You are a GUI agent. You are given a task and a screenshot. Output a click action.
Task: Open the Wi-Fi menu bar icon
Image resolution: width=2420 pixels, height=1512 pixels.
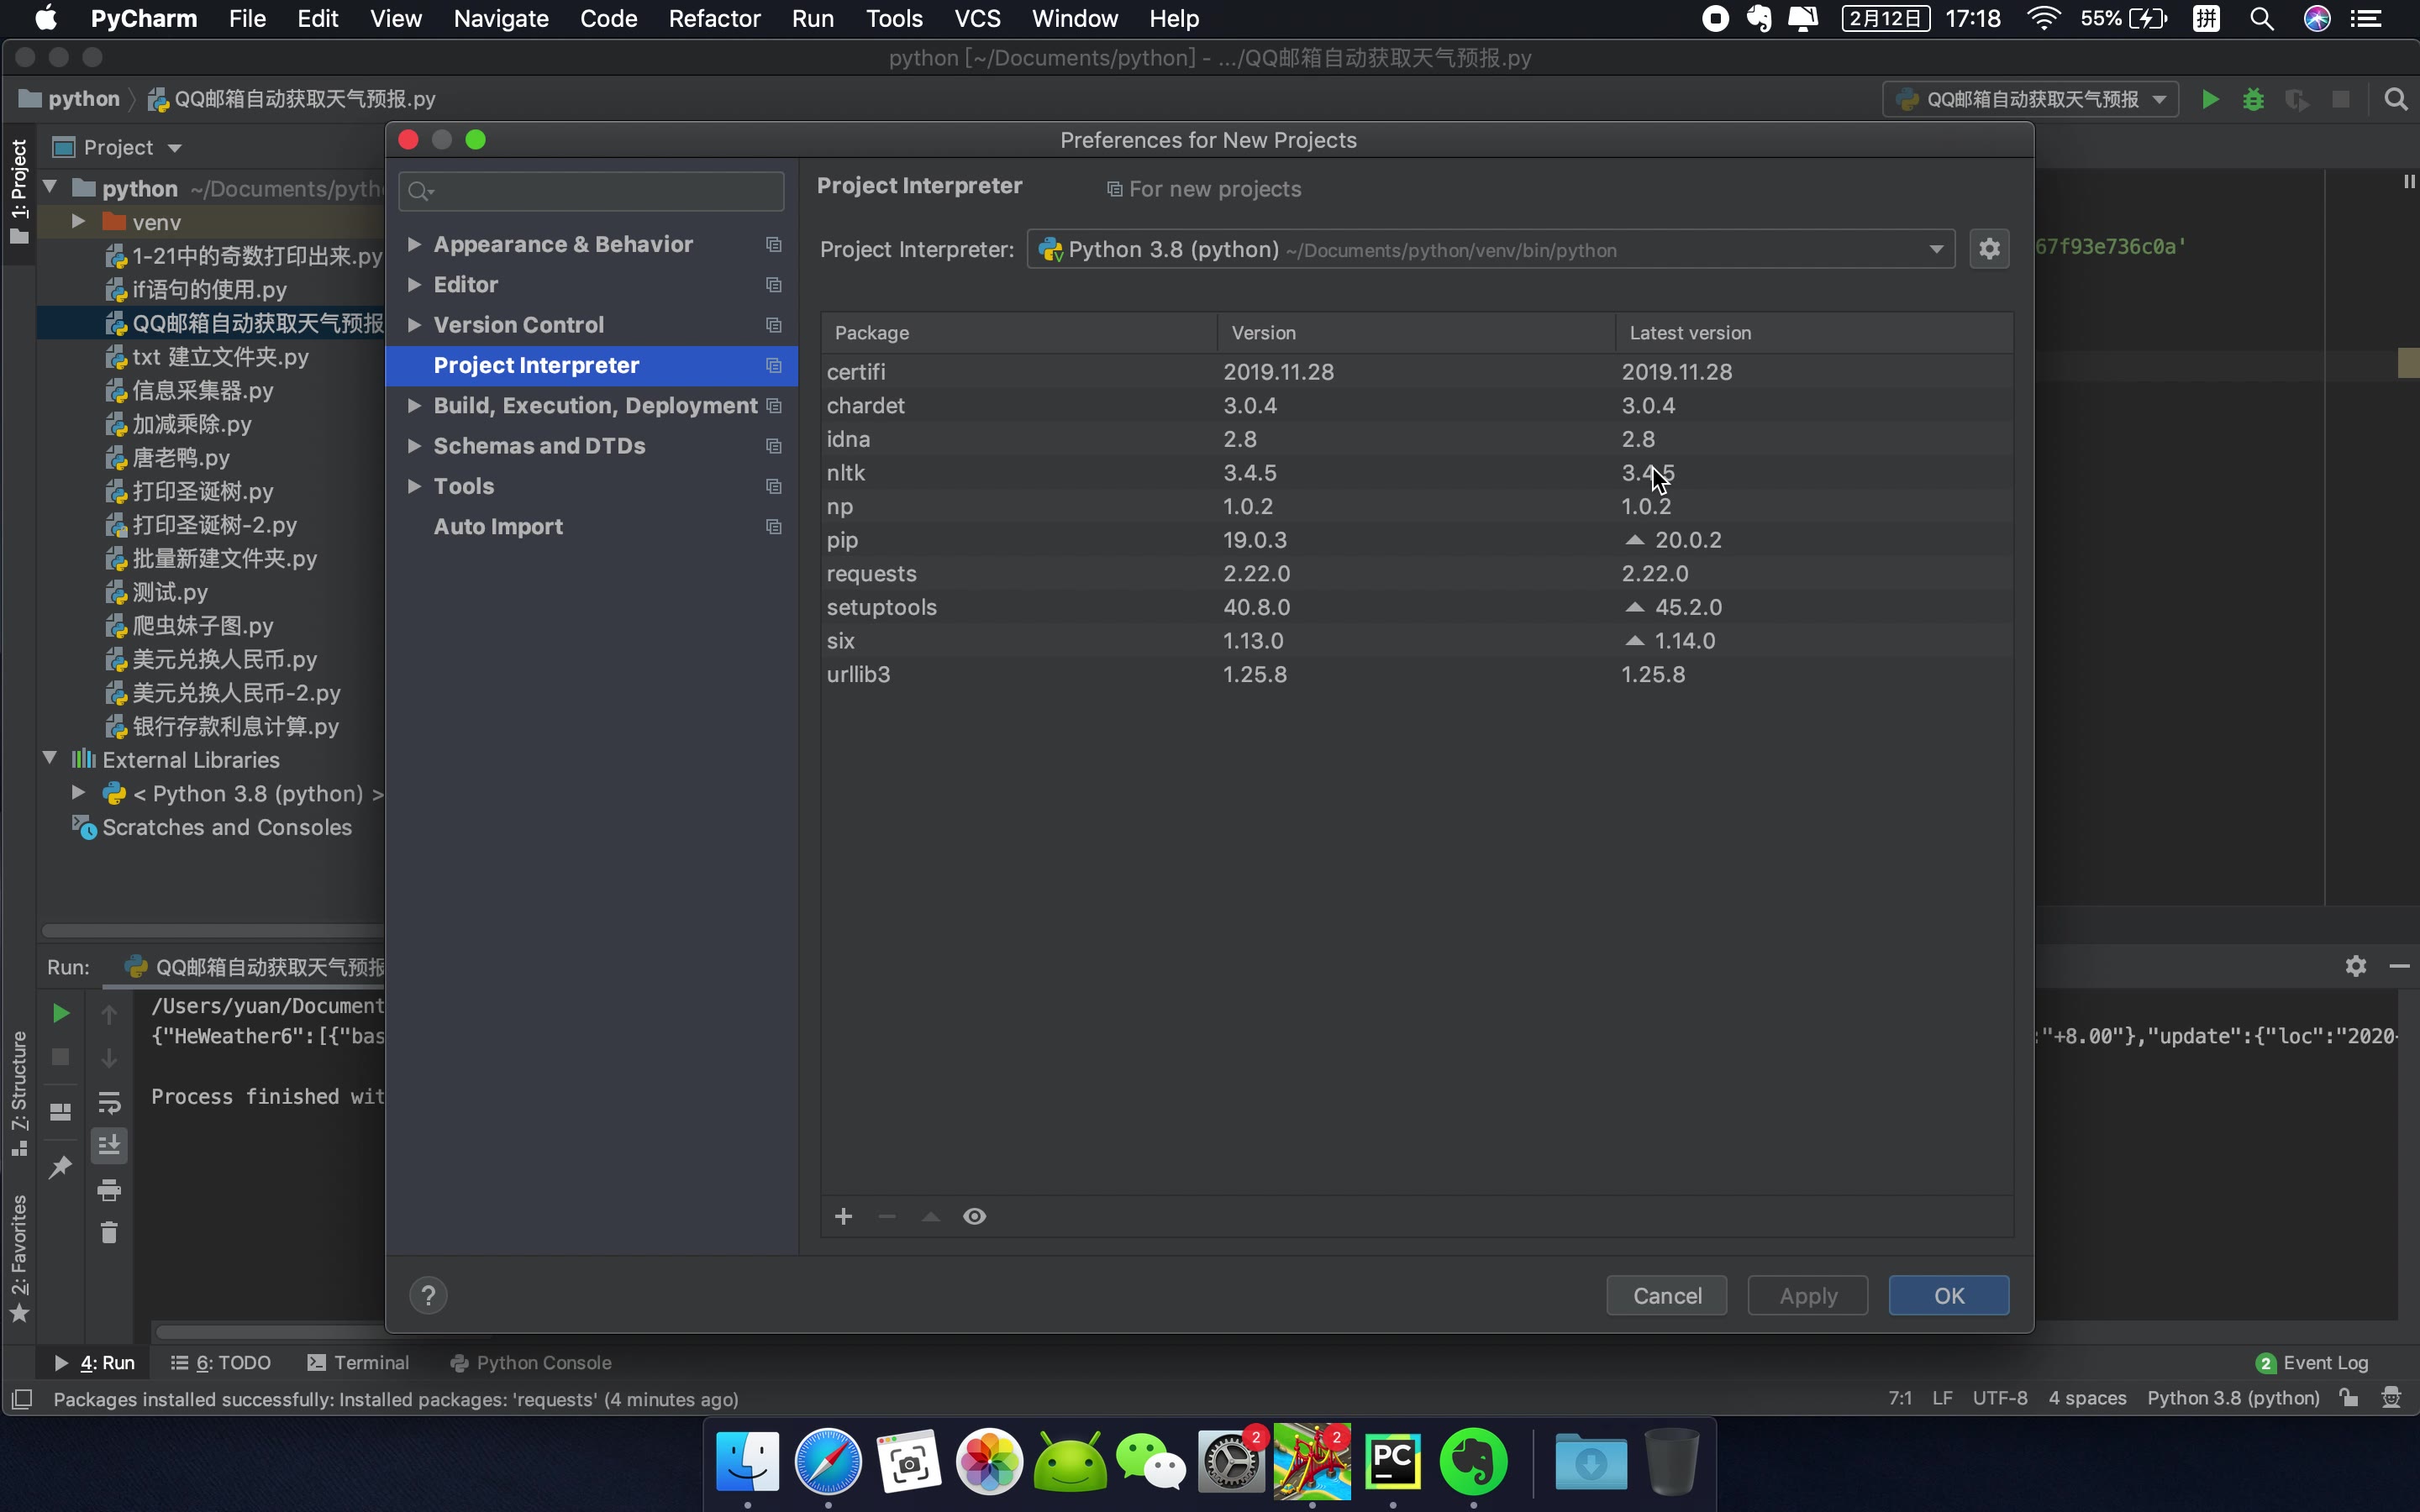point(2043,18)
